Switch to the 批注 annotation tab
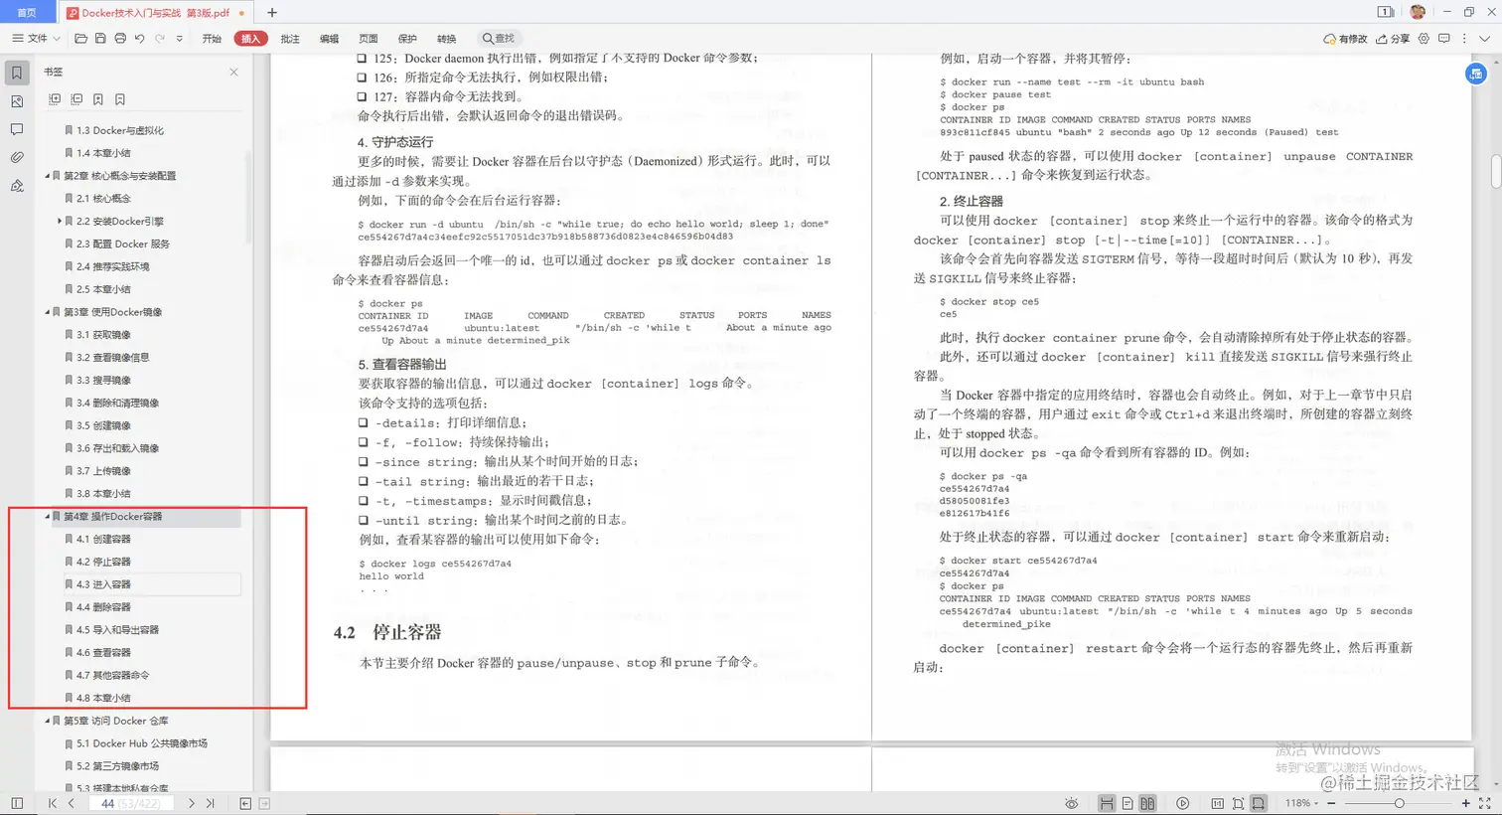Screen dimensions: 1502x815 290,38
